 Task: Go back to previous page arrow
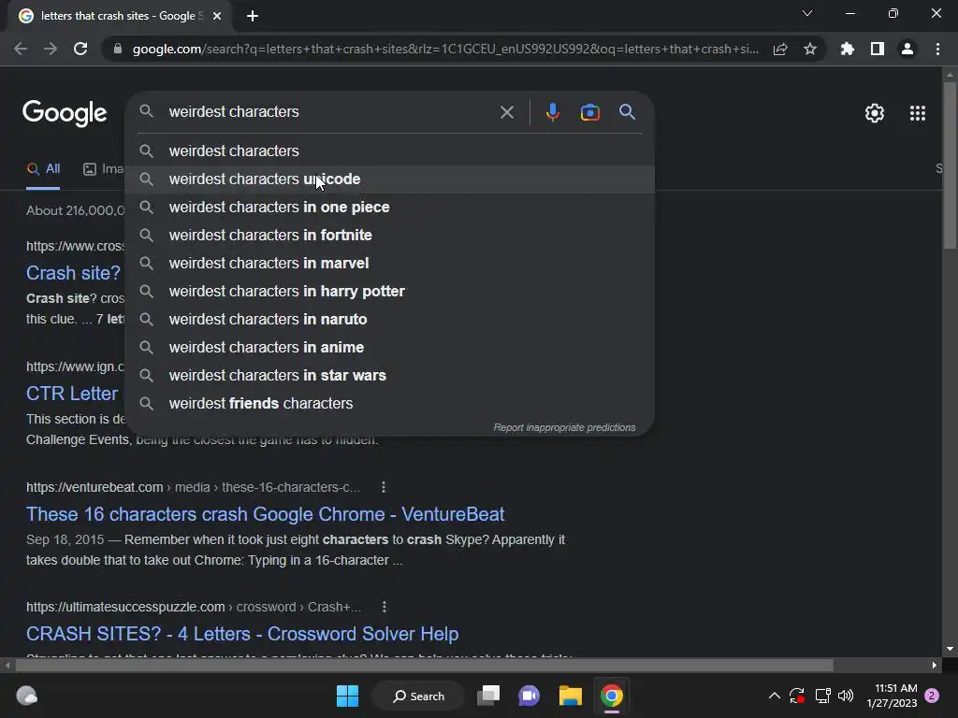[x=21, y=49]
